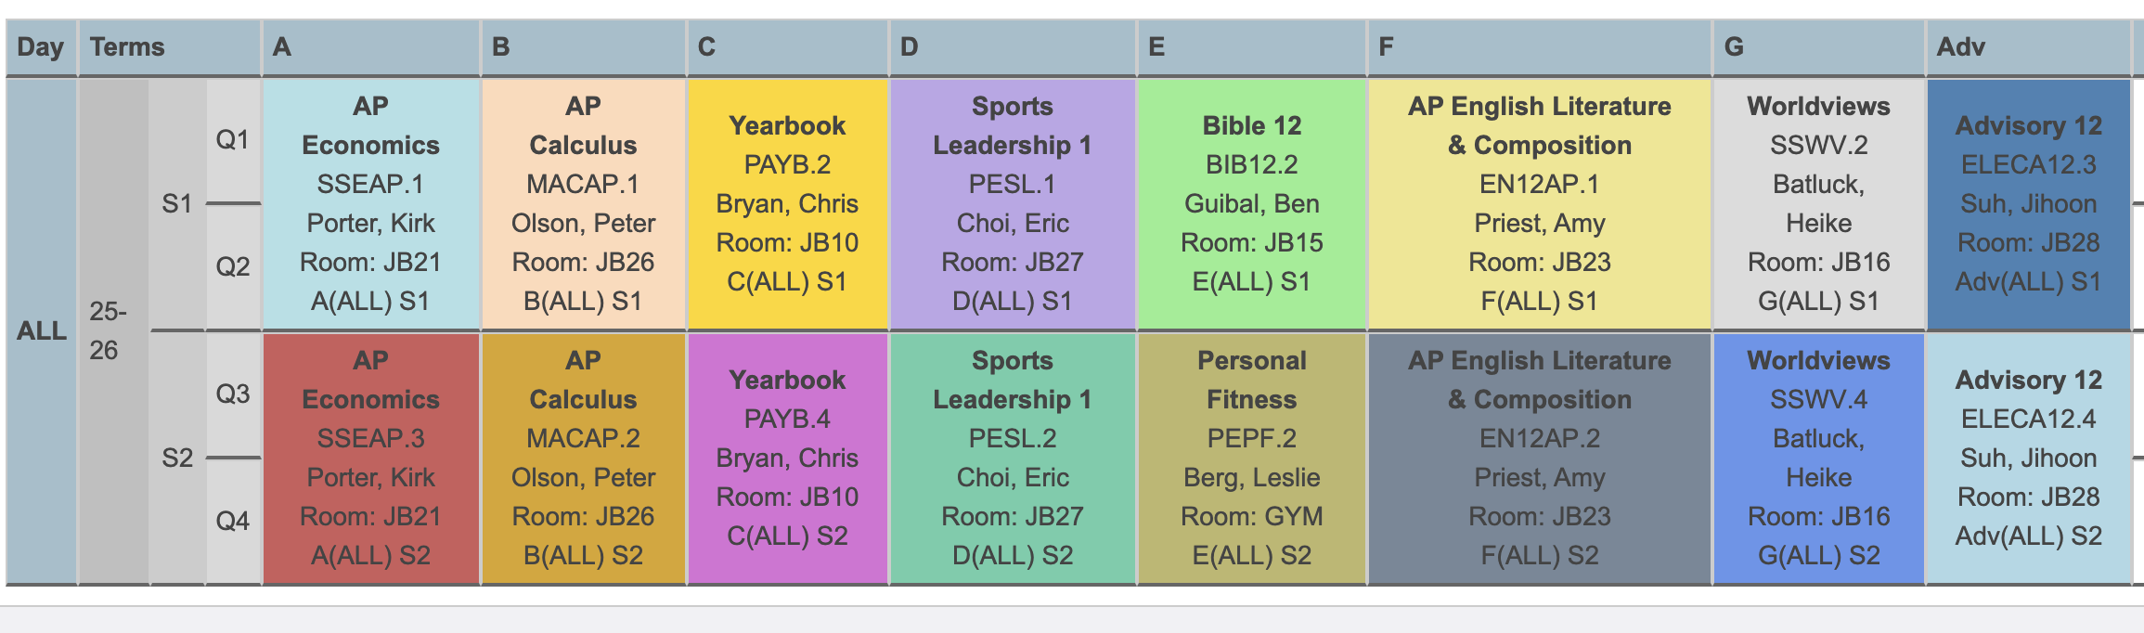Select the Advisory 12 ELECA12.3 cell
The height and width of the screenshot is (633, 2144).
(2028, 203)
